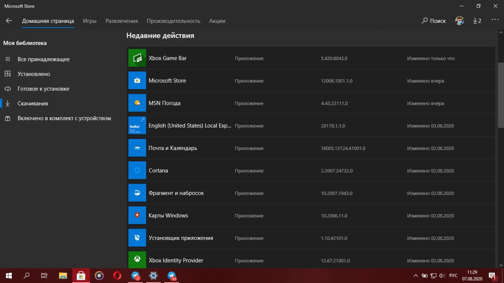The height and width of the screenshot is (283, 504).
Task: Go back with the arrow button
Action: [9, 21]
